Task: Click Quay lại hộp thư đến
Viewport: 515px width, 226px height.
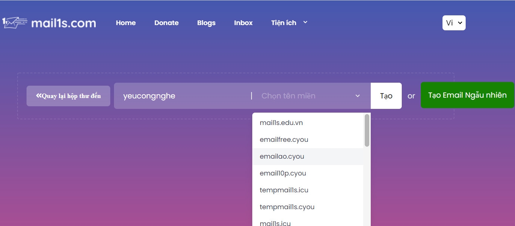Action: (x=68, y=96)
